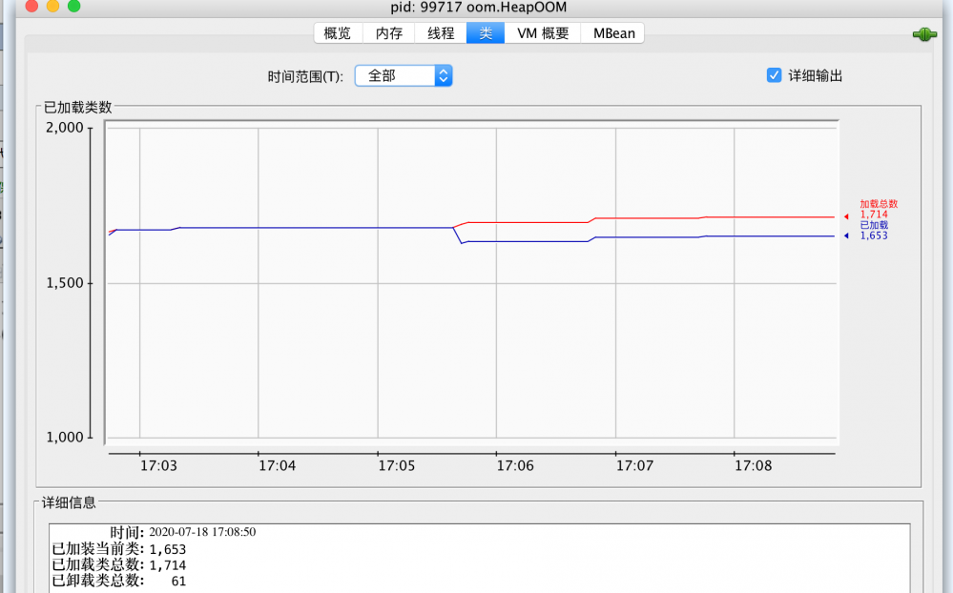The width and height of the screenshot is (953, 593).
Task: Click the 17:05 time axis label
Action: click(397, 466)
